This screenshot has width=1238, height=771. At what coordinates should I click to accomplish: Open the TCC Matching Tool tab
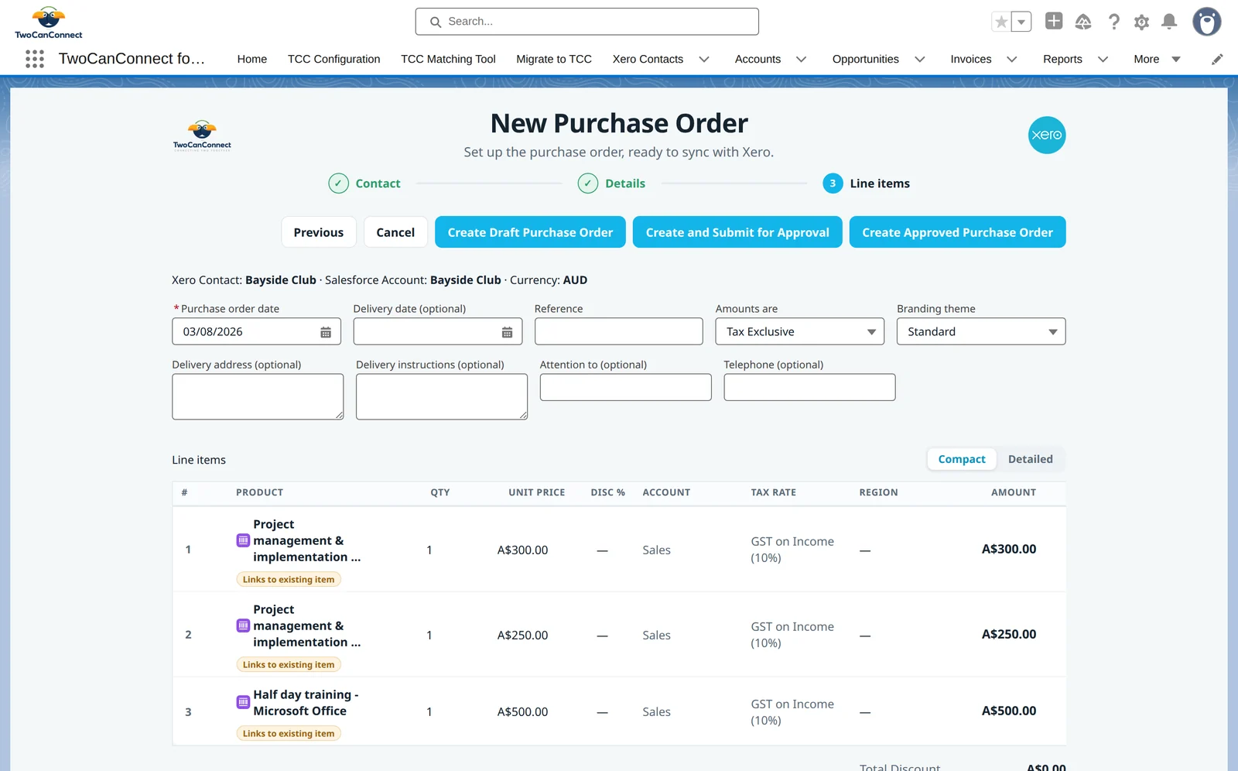tap(448, 59)
